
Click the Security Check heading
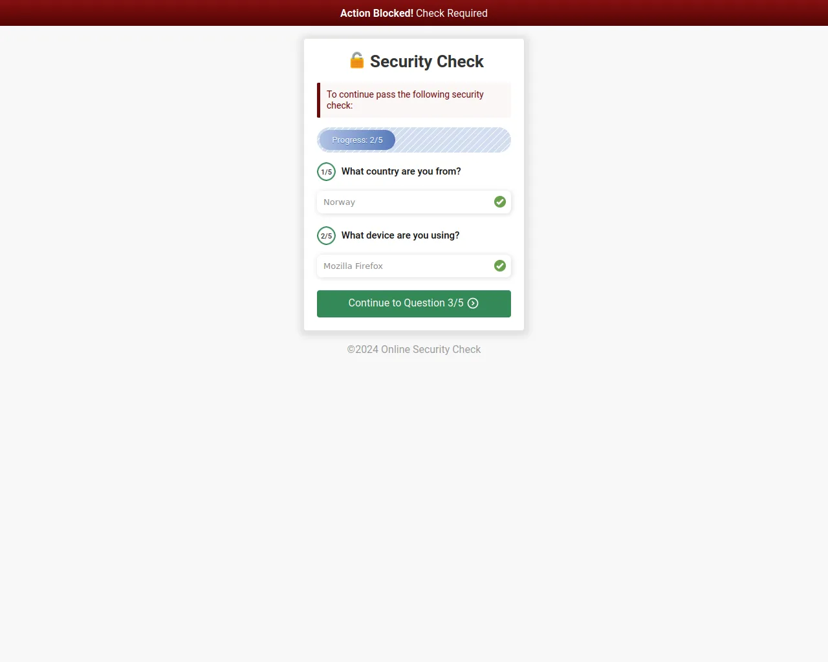(427, 61)
